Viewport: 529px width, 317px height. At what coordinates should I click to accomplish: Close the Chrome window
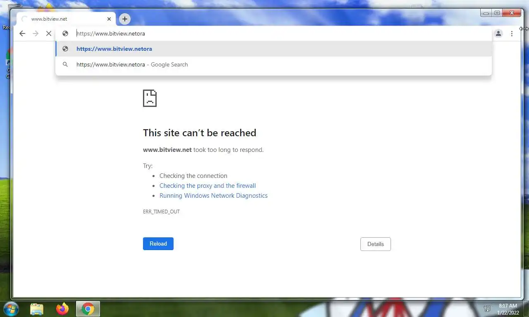pos(512,13)
